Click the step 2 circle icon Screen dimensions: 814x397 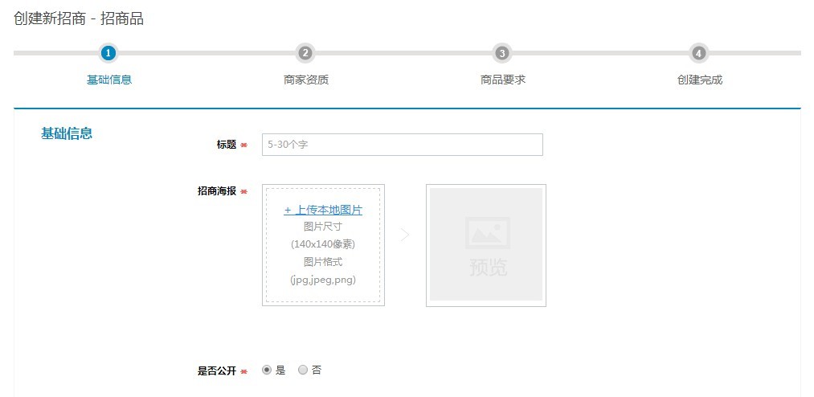point(305,53)
